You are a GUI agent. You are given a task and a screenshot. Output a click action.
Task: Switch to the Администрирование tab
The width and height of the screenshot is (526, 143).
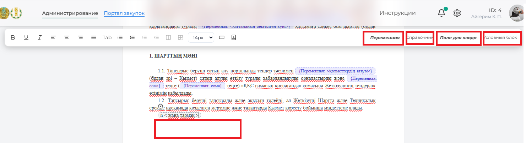(70, 13)
